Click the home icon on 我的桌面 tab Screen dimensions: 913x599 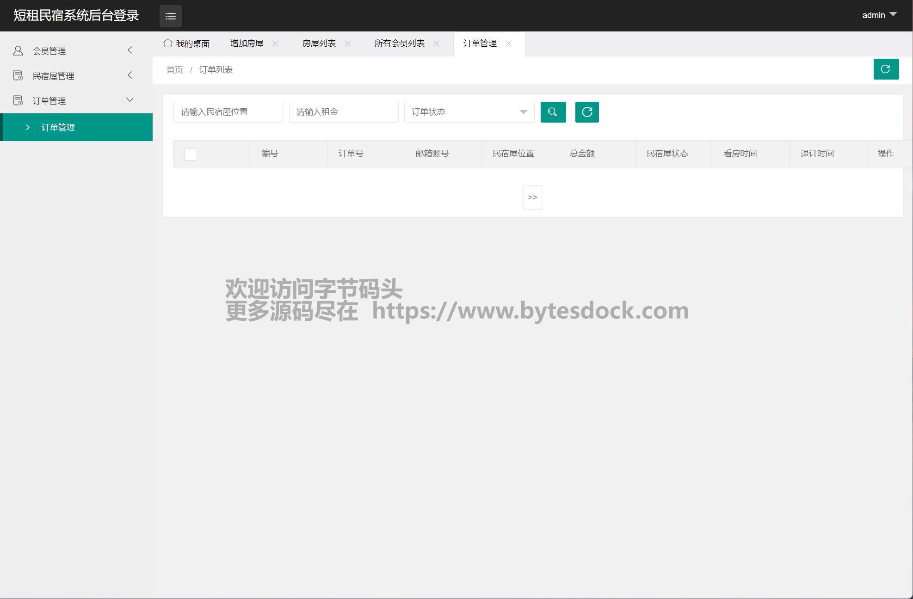(167, 43)
